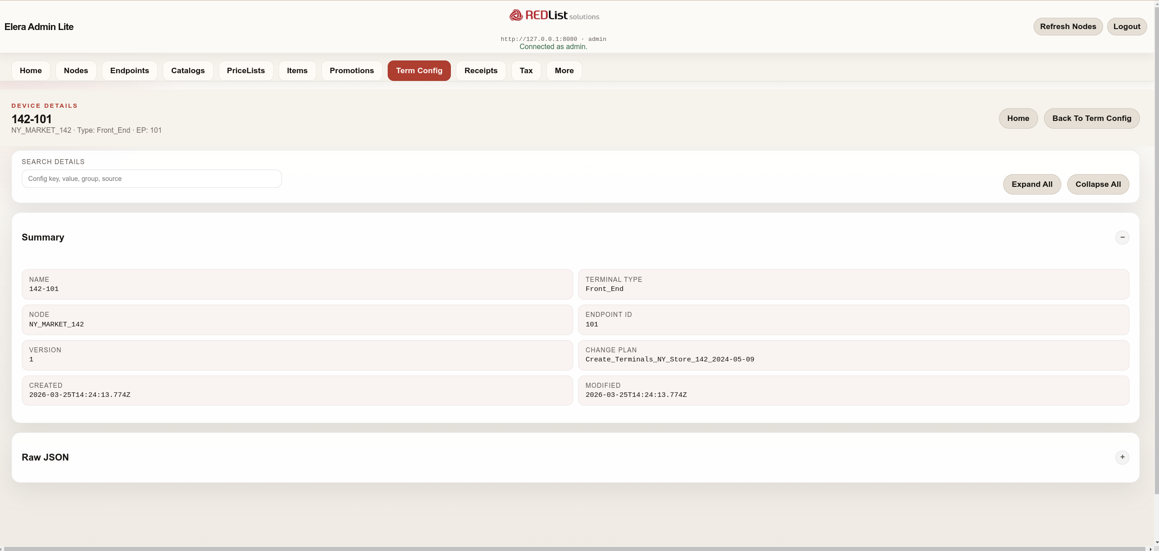Viewport: 1159px width, 551px height.
Task: Expand the Raw JSON section
Action: [1122, 457]
